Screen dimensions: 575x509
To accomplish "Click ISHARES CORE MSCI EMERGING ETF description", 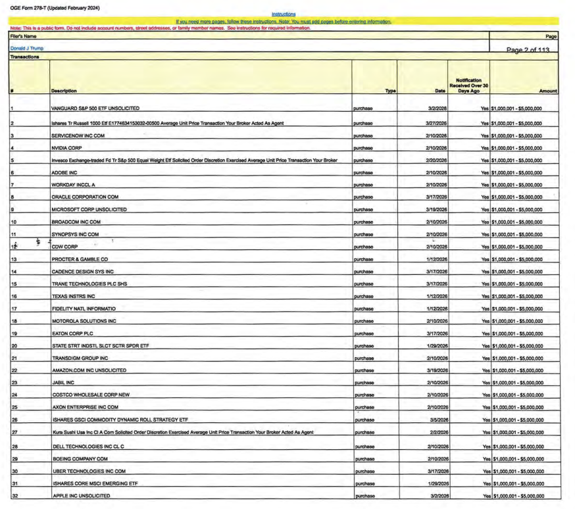I will [x=95, y=484].
